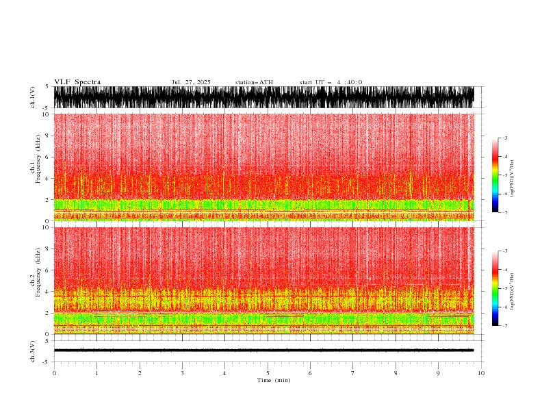Select the "start UT = 4 :40: 0" text
This screenshot has width=542, height=419.
[x=331, y=82]
